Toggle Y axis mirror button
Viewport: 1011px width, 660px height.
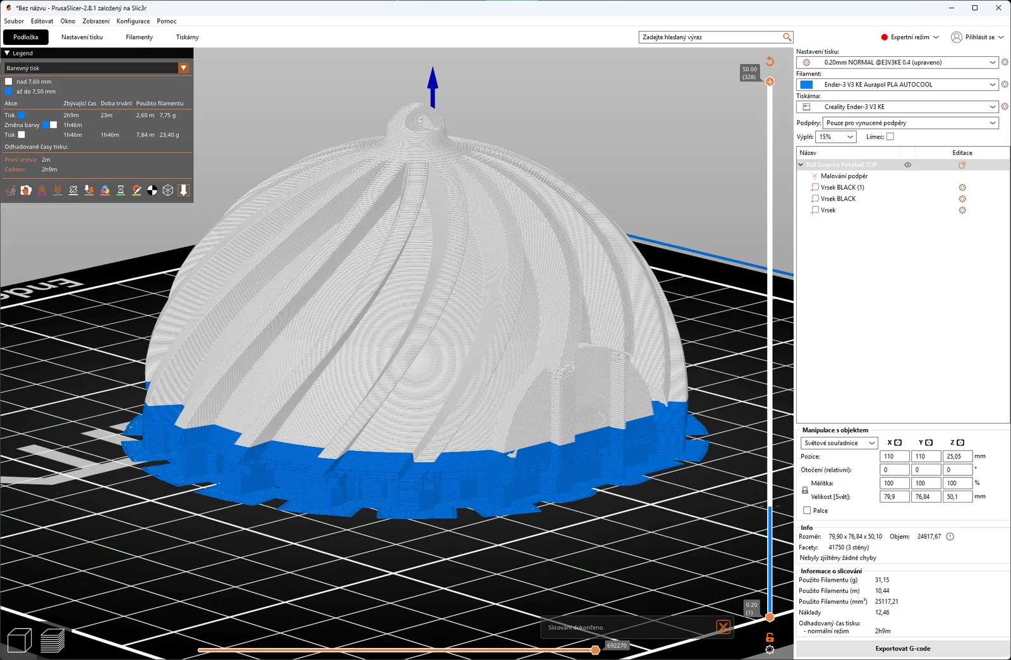(929, 443)
